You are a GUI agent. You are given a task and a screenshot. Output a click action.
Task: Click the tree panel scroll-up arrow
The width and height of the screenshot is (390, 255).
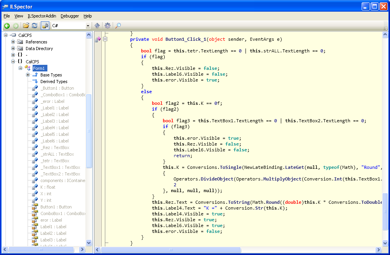[x=89, y=35]
